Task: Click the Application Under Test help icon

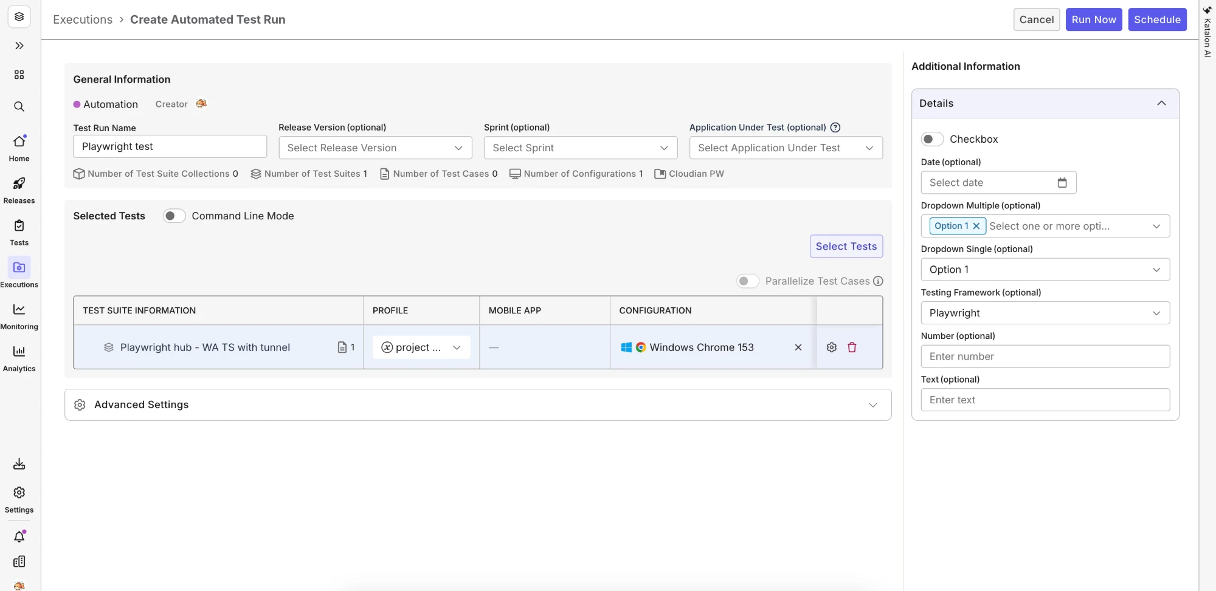Action: [835, 128]
